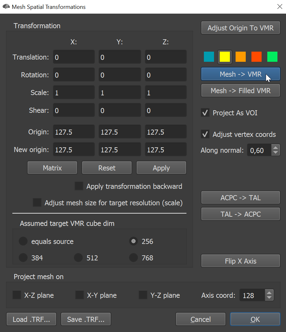
Task: Open the Matrix button
Action: coord(52,168)
